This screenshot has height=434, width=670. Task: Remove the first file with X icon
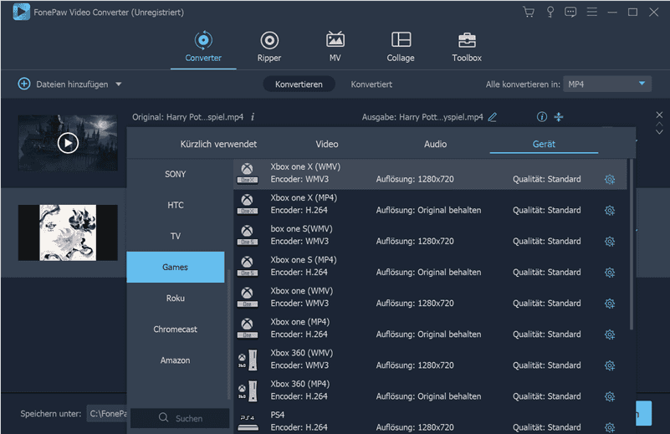659,115
